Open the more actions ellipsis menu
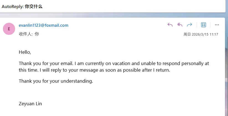 [x=217, y=25]
